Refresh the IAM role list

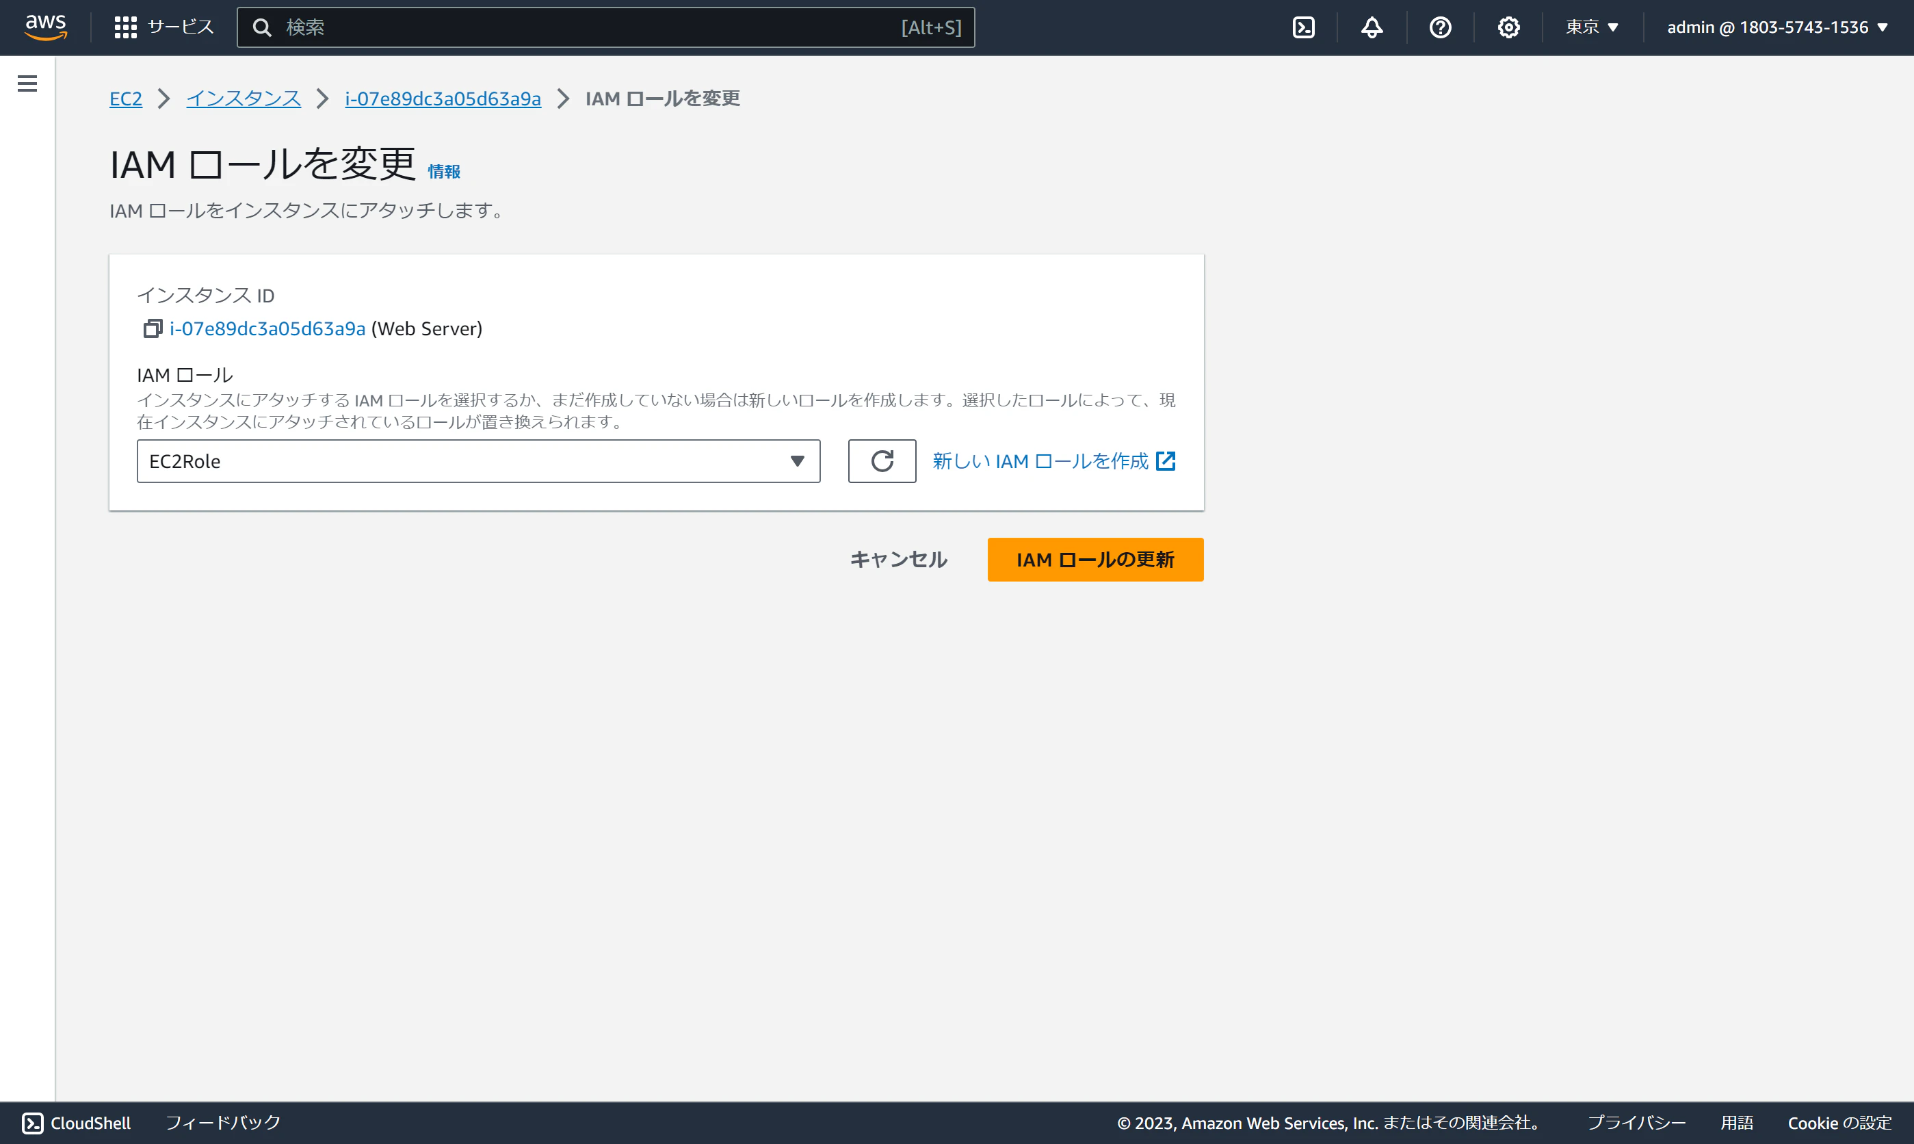coord(882,461)
